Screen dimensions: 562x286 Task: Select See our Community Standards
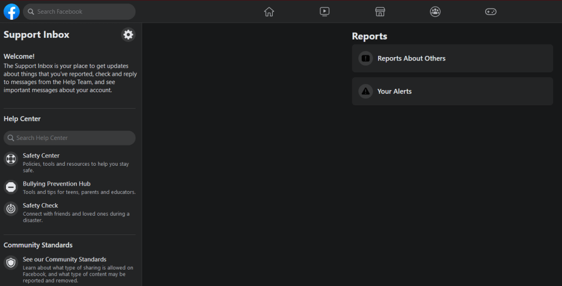[65, 259]
